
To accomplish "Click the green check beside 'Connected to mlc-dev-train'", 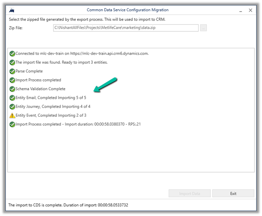I will (x=12, y=53).
